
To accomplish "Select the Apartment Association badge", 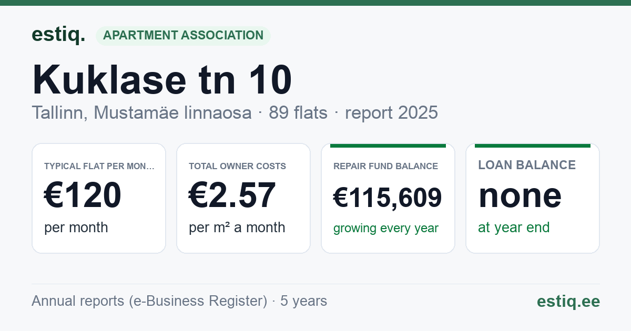I will tap(183, 36).
